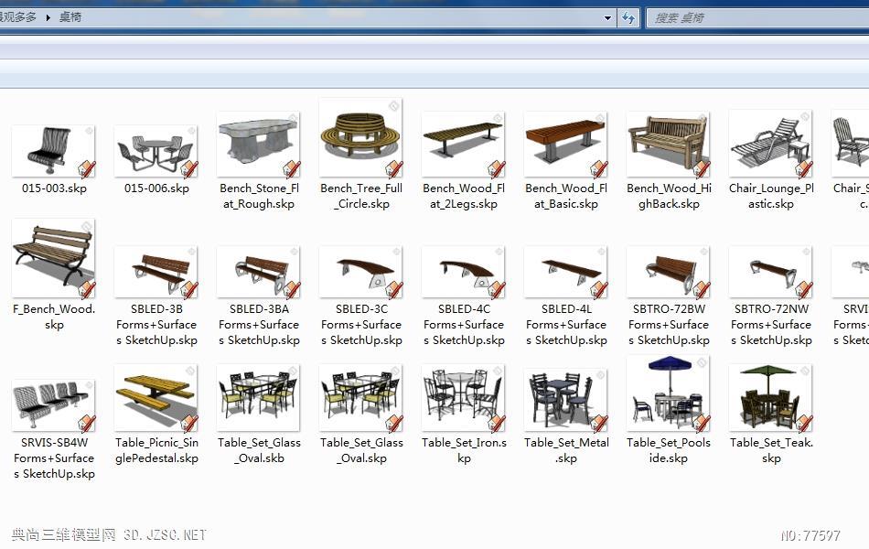Screen dimensions: 869x549
Task: Click the SBLED-3C Forms+Surfaces thumbnail
Action: tap(361, 272)
